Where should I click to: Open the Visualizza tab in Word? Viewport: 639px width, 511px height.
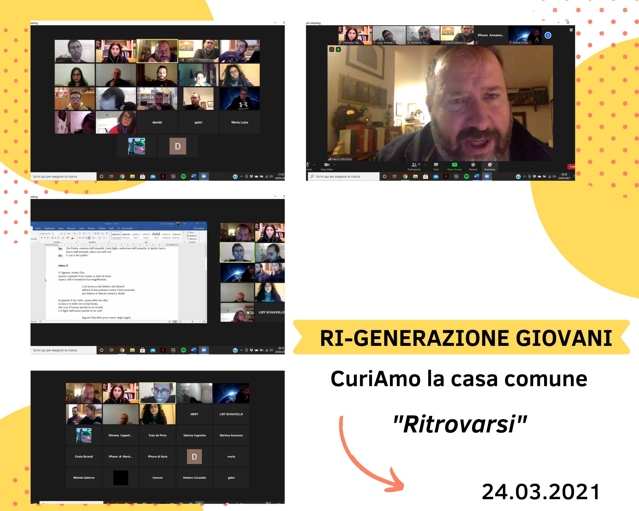point(102,228)
